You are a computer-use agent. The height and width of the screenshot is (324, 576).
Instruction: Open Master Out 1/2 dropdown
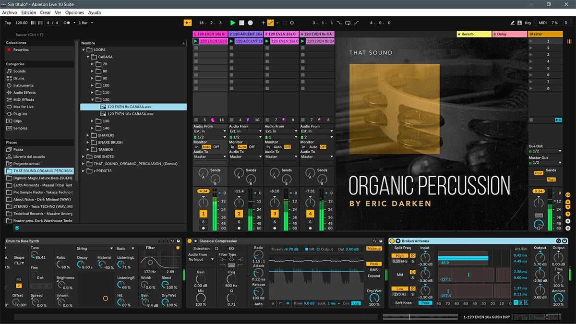pyautogui.click(x=545, y=163)
